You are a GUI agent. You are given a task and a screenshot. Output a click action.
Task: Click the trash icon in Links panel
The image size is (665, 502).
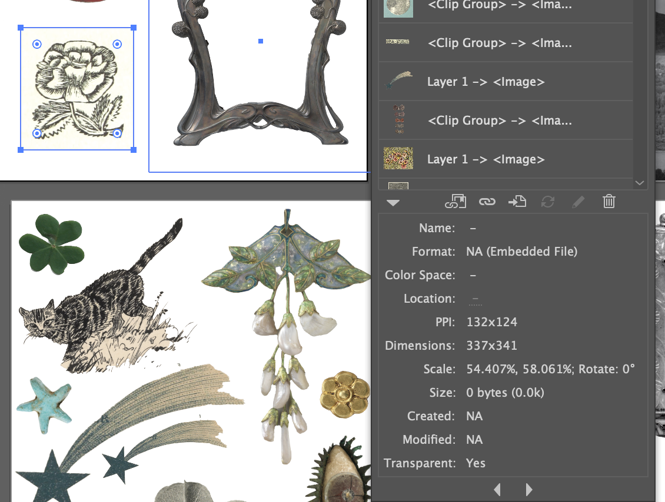(609, 202)
